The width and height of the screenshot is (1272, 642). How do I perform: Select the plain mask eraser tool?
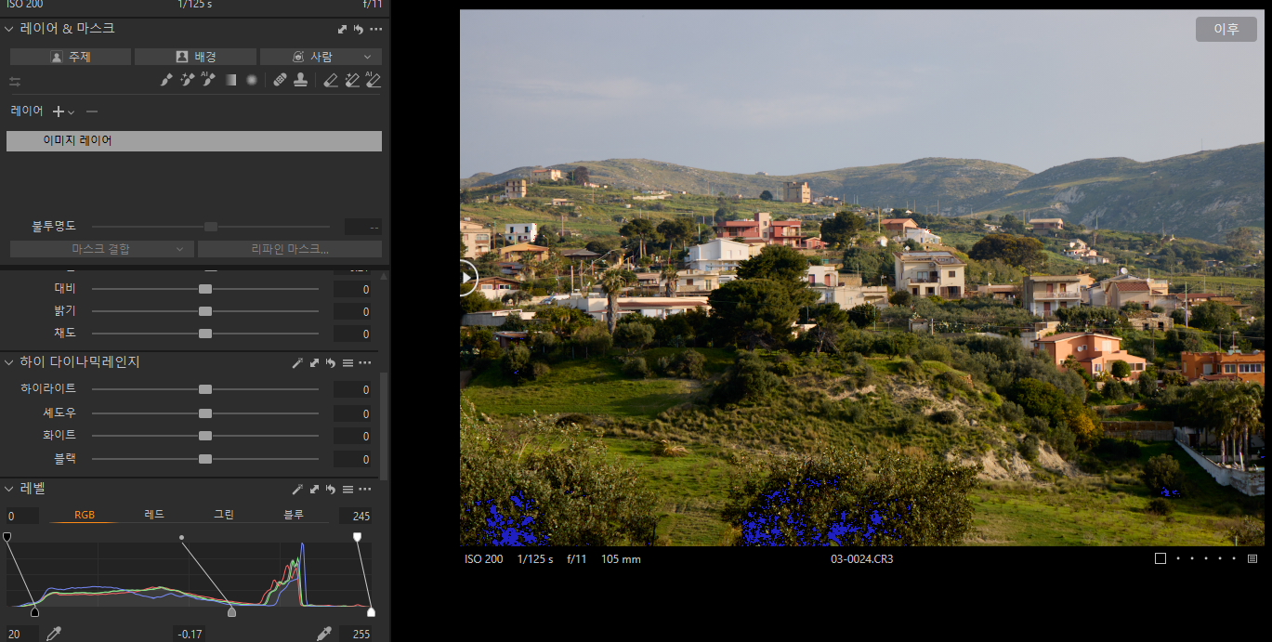(331, 81)
